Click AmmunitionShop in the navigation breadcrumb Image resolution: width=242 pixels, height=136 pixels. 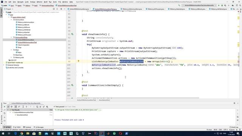point(47,6)
